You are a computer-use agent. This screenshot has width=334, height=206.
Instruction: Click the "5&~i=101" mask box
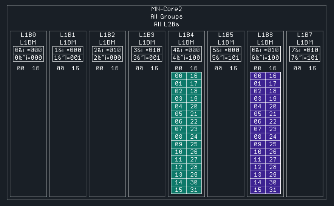click(226, 58)
